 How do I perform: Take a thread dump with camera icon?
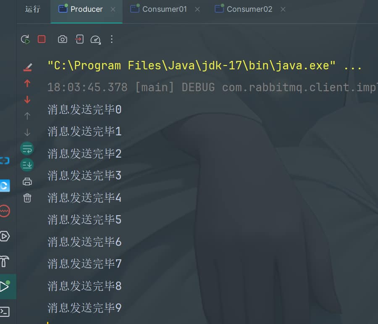(63, 40)
